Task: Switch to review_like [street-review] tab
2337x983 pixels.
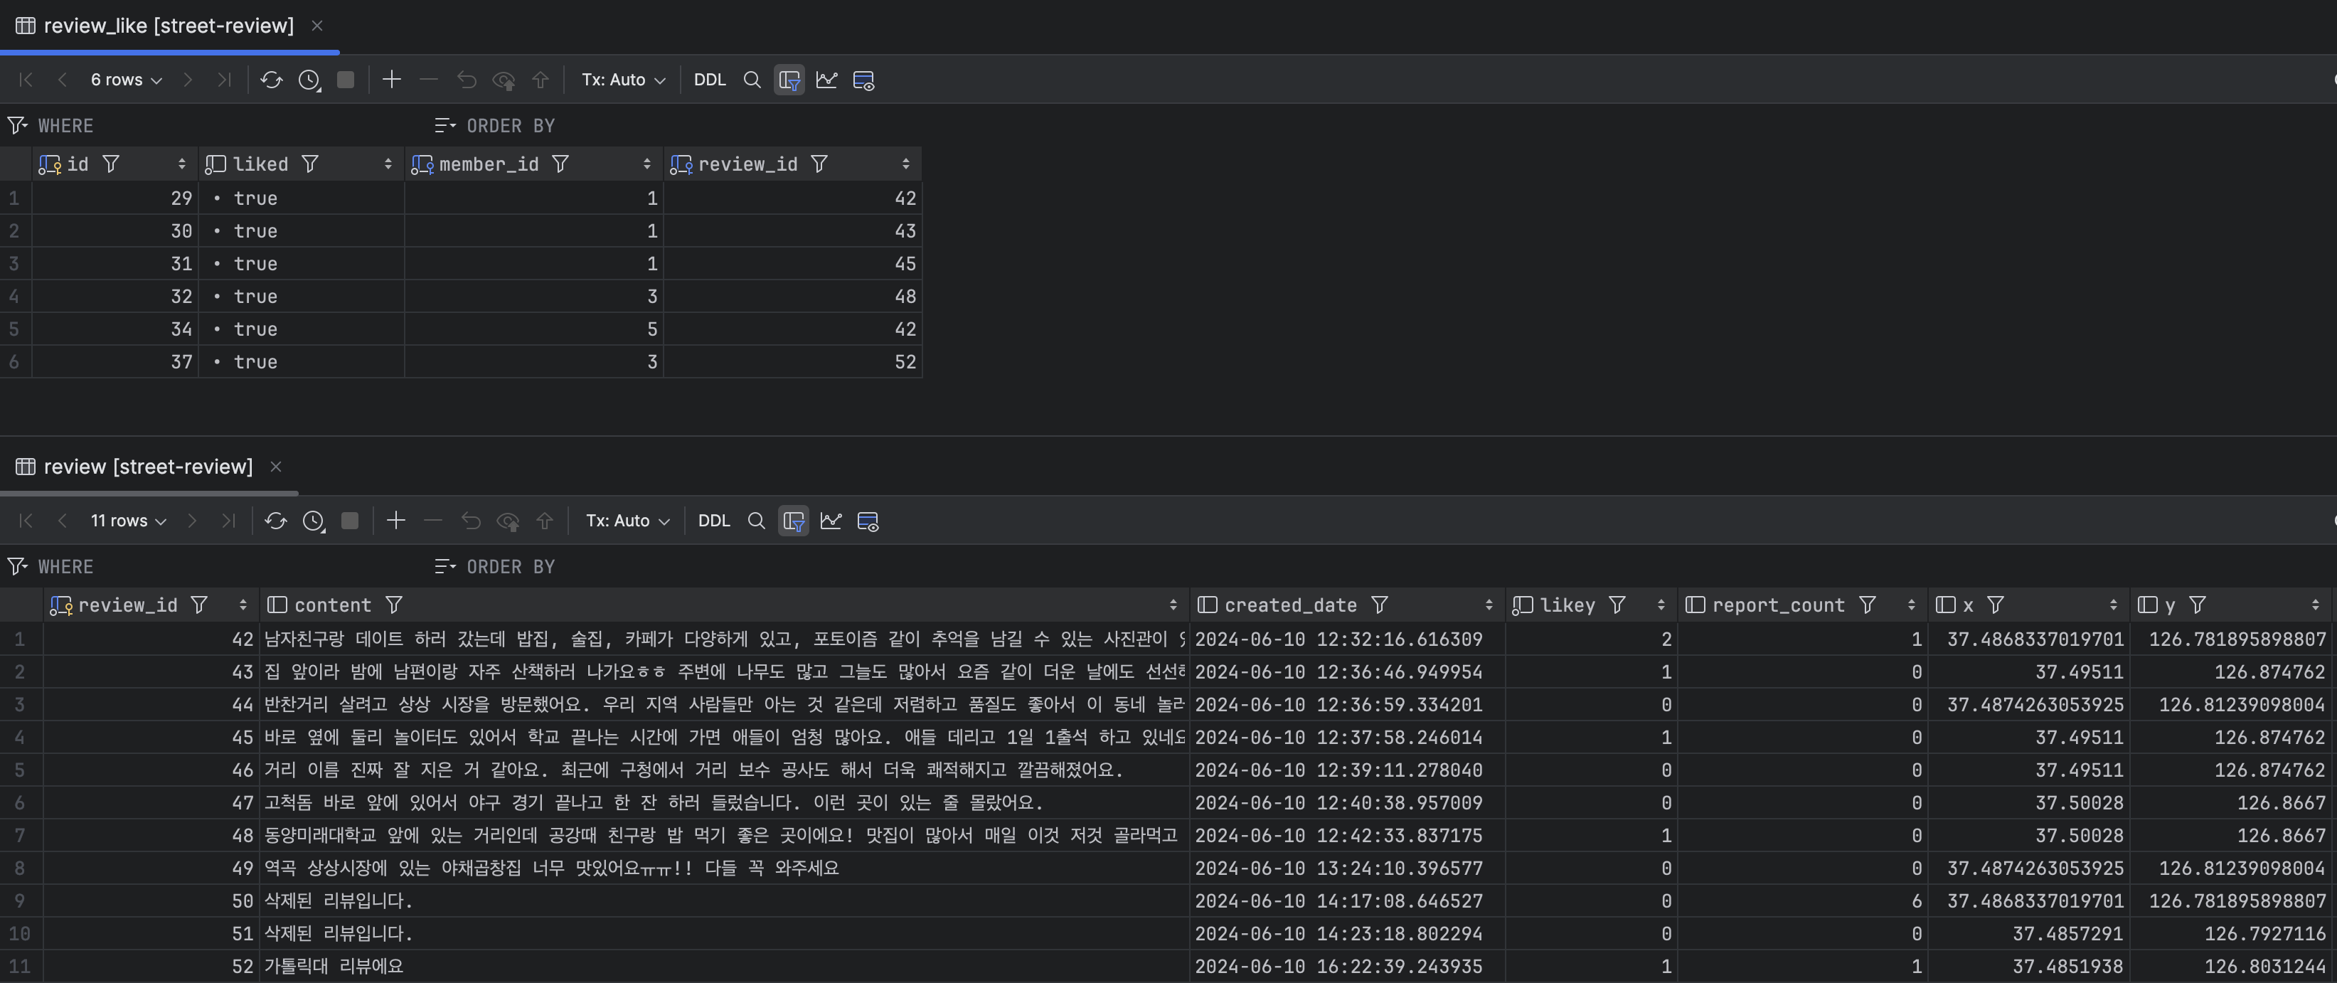Action: point(168,26)
